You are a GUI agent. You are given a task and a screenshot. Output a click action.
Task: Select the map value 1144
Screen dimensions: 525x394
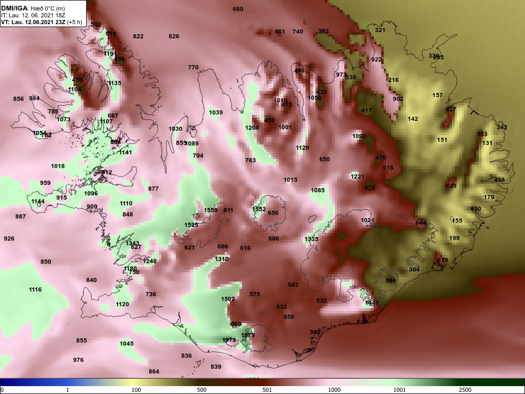pyautogui.click(x=38, y=201)
